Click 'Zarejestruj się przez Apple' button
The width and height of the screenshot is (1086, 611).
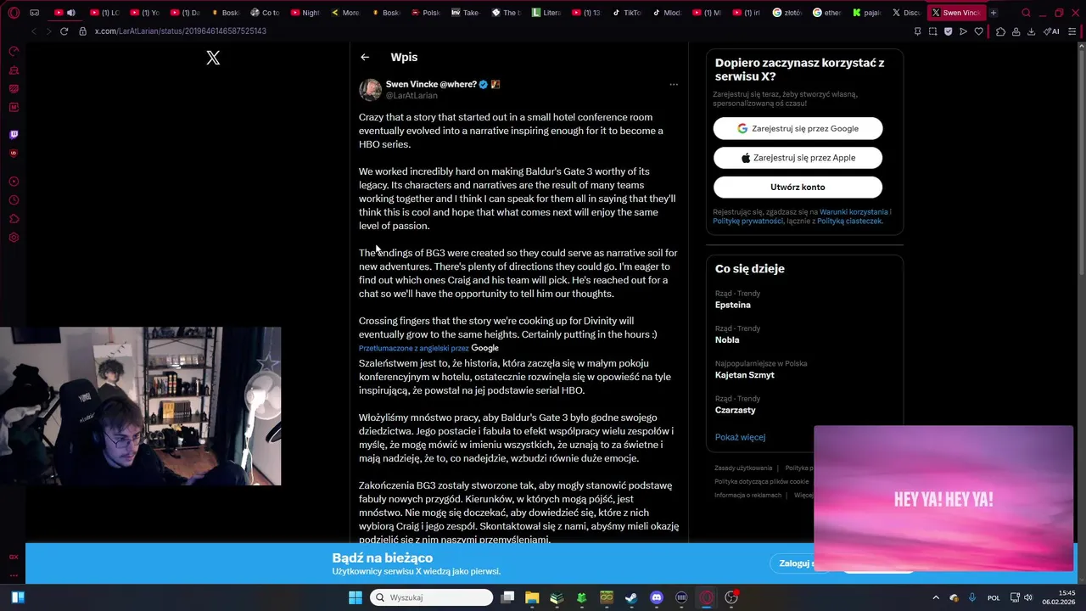point(798,158)
